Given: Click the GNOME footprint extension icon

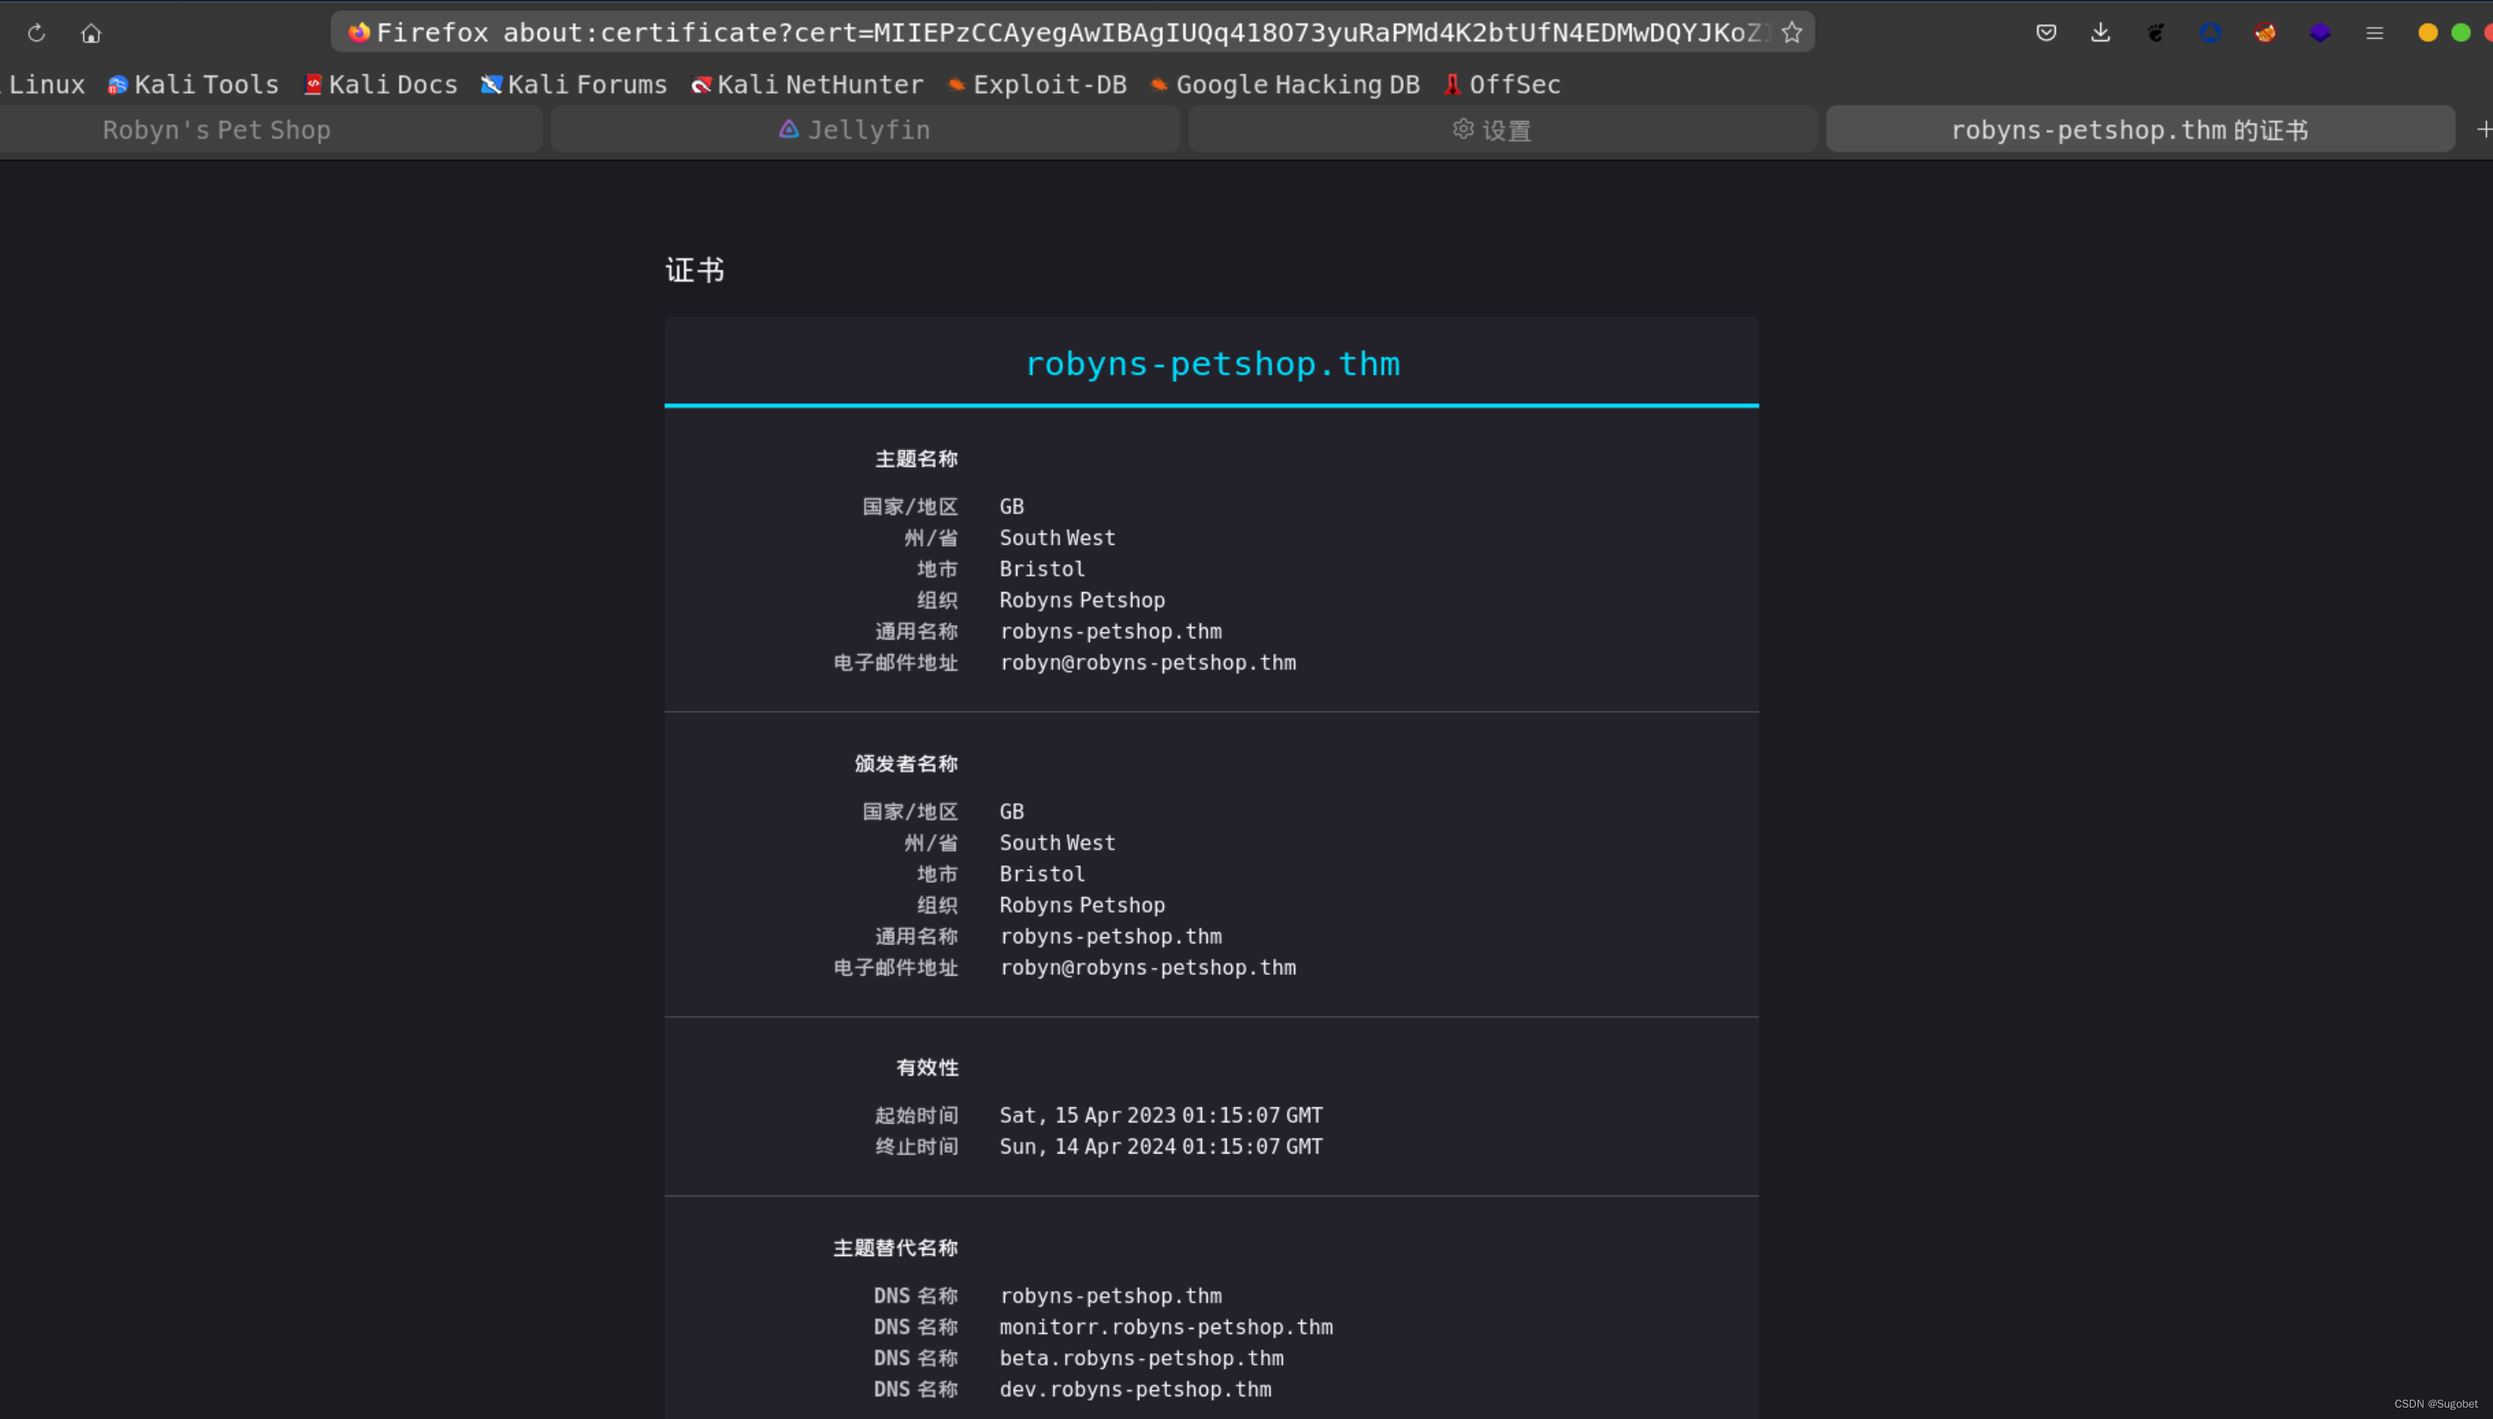Looking at the screenshot, I should 2156,32.
